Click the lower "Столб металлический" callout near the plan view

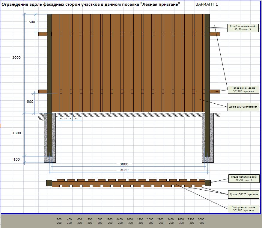tap(243, 179)
